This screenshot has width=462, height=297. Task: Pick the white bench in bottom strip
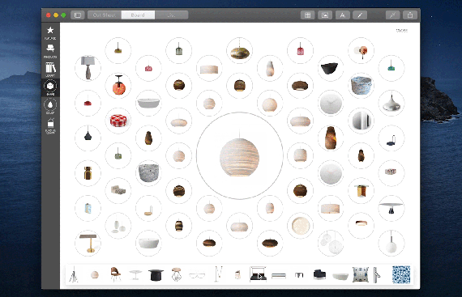pos(279,275)
